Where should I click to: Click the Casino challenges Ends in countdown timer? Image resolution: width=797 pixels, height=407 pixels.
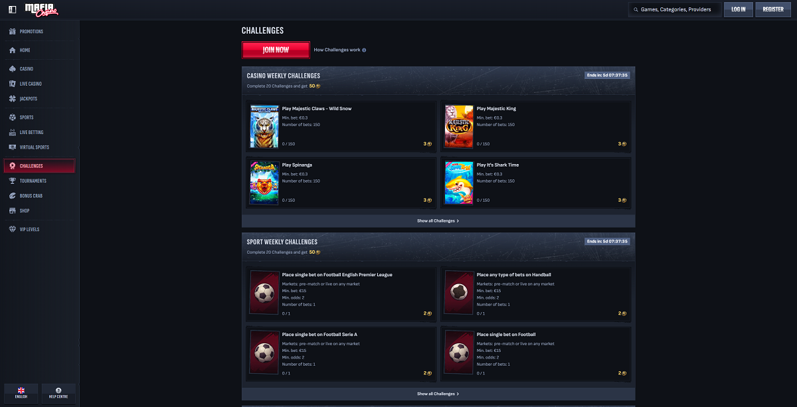point(608,75)
